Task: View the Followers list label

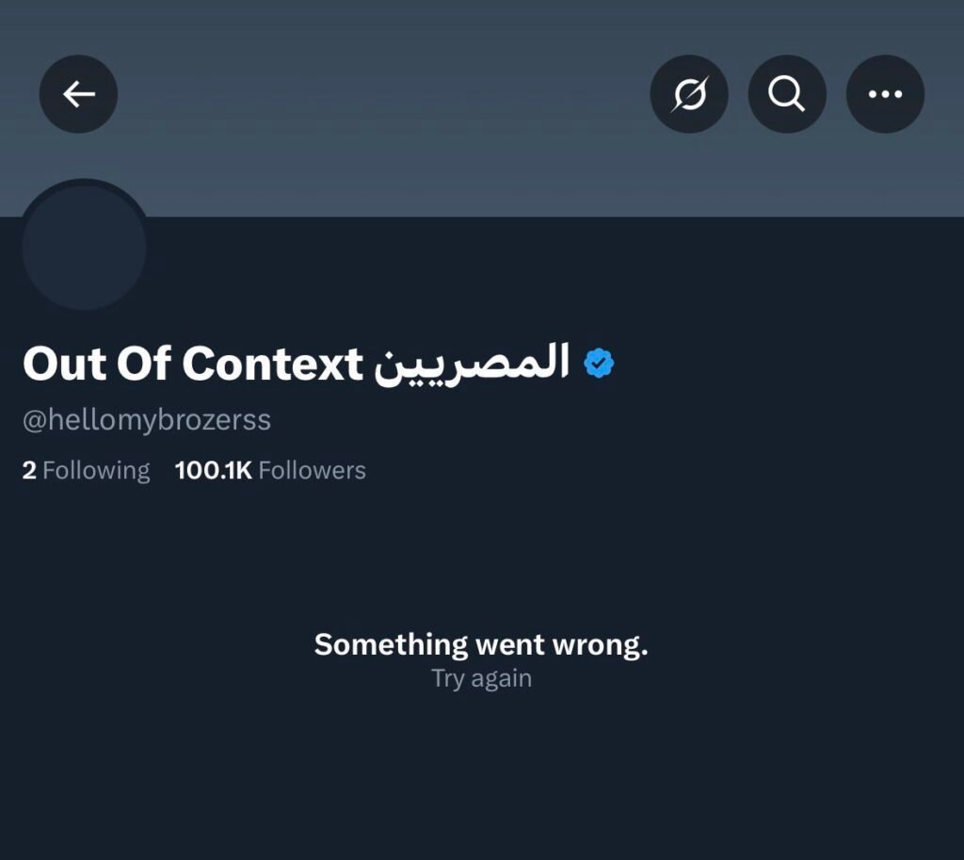Action: (312, 470)
